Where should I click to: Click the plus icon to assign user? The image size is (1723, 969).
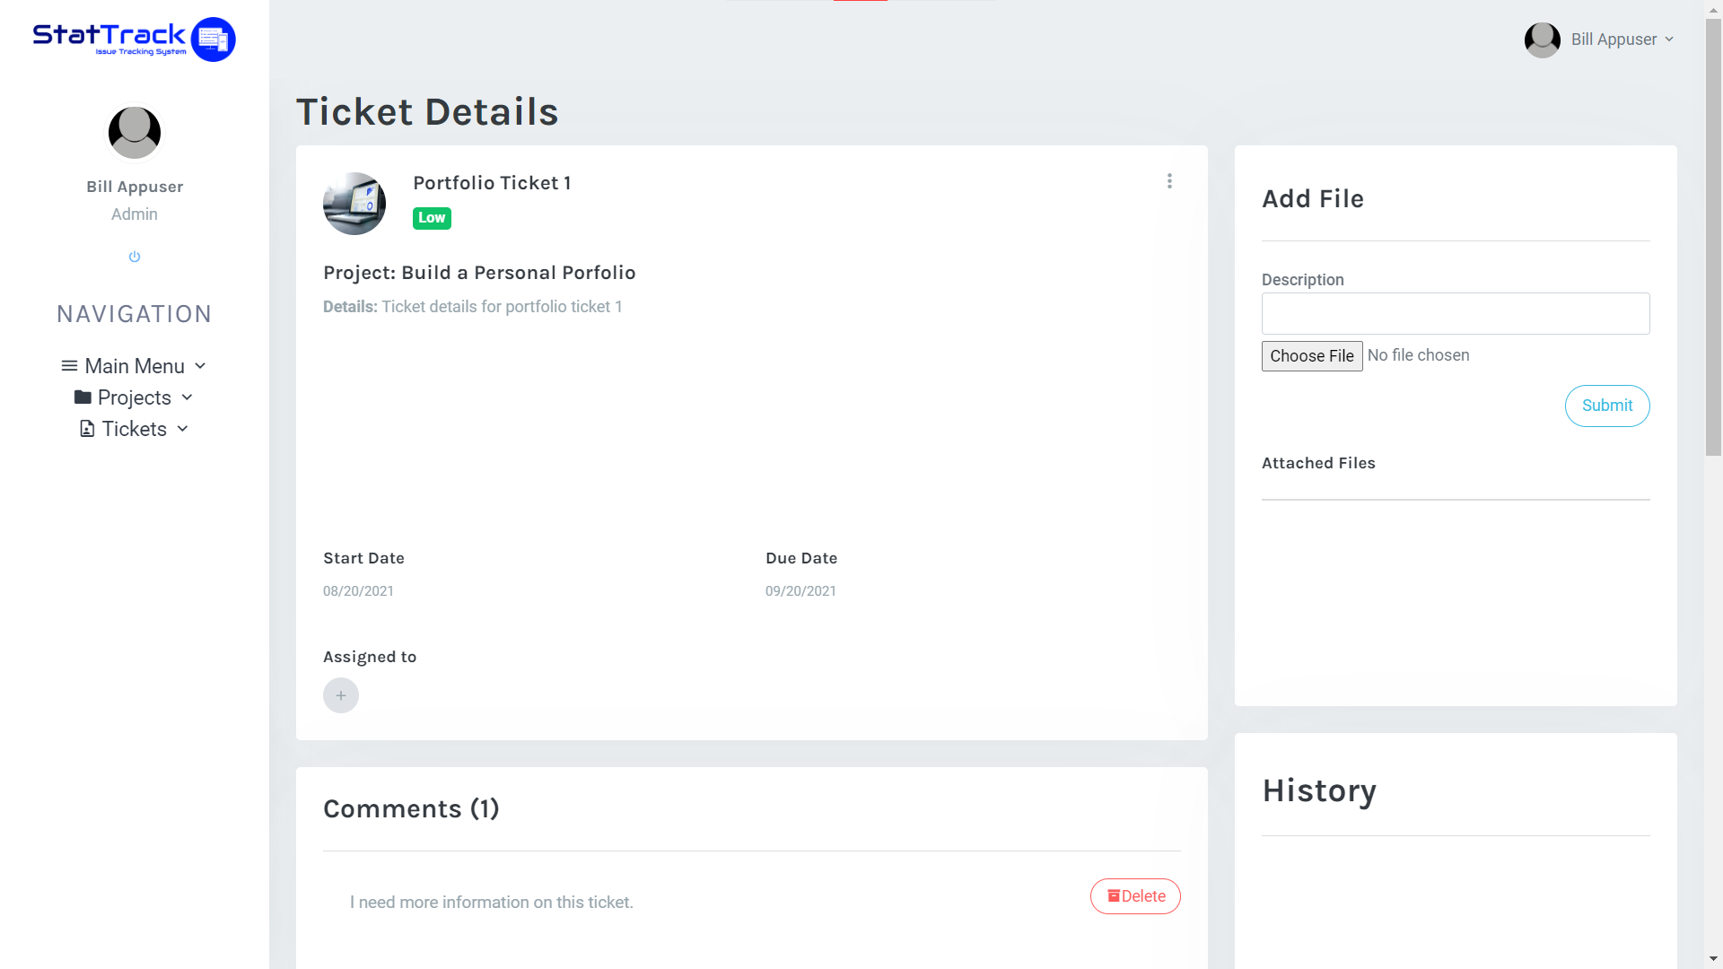pyautogui.click(x=341, y=695)
